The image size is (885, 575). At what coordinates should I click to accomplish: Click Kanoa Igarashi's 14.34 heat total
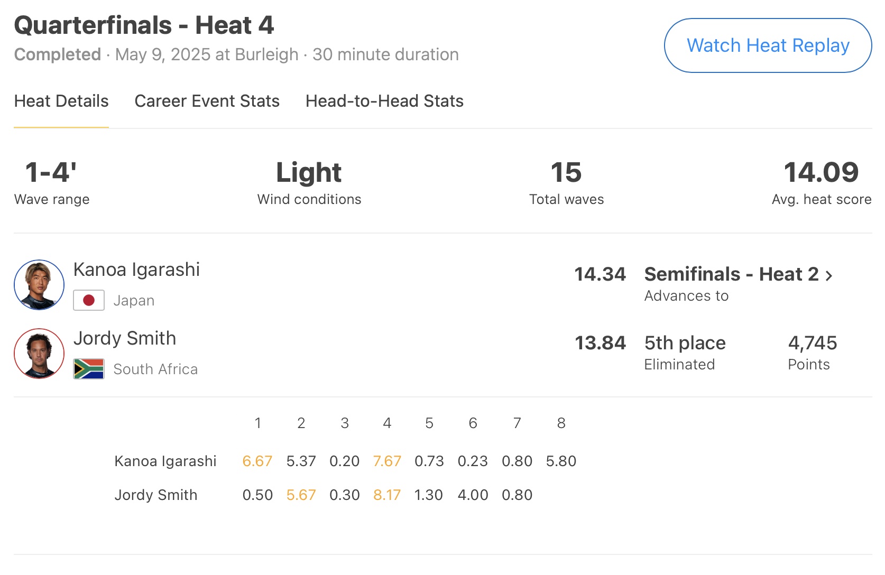pyautogui.click(x=600, y=274)
